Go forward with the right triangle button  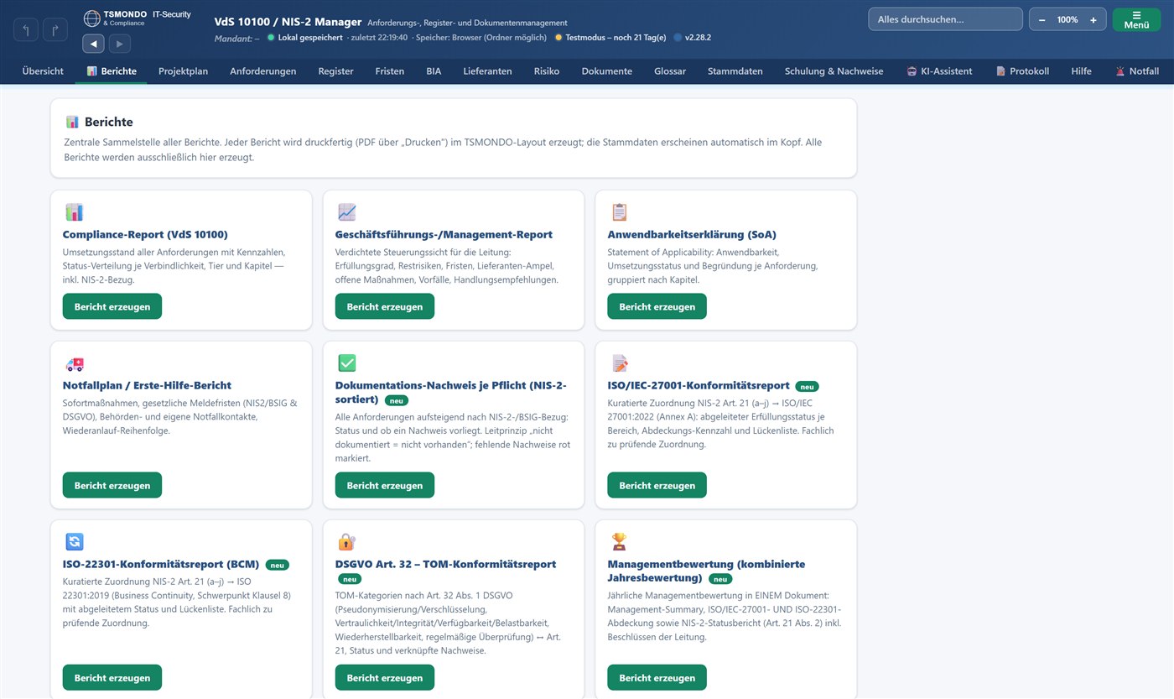click(x=120, y=44)
